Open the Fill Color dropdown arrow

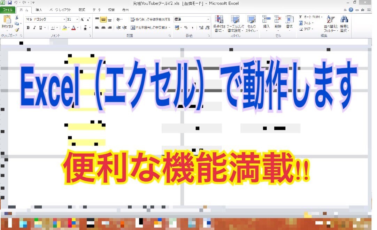coord(69,28)
